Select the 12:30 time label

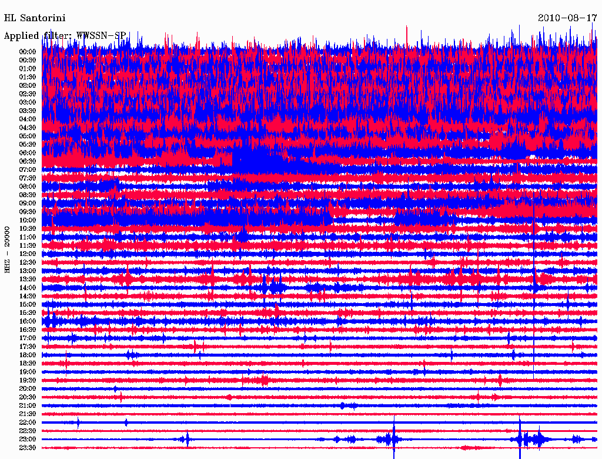click(x=28, y=262)
